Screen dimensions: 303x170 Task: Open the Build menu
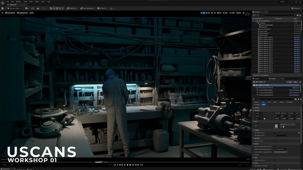tap(31, 2)
